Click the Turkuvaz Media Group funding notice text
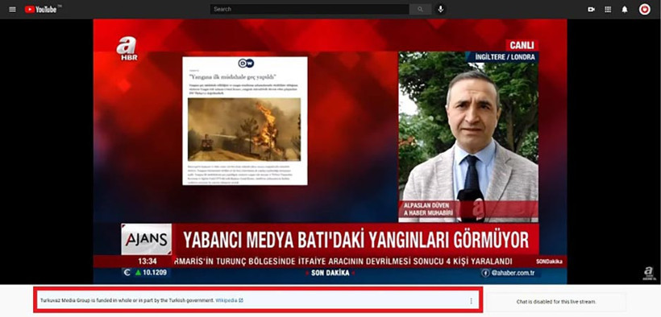The image size is (661, 317). pos(127,301)
